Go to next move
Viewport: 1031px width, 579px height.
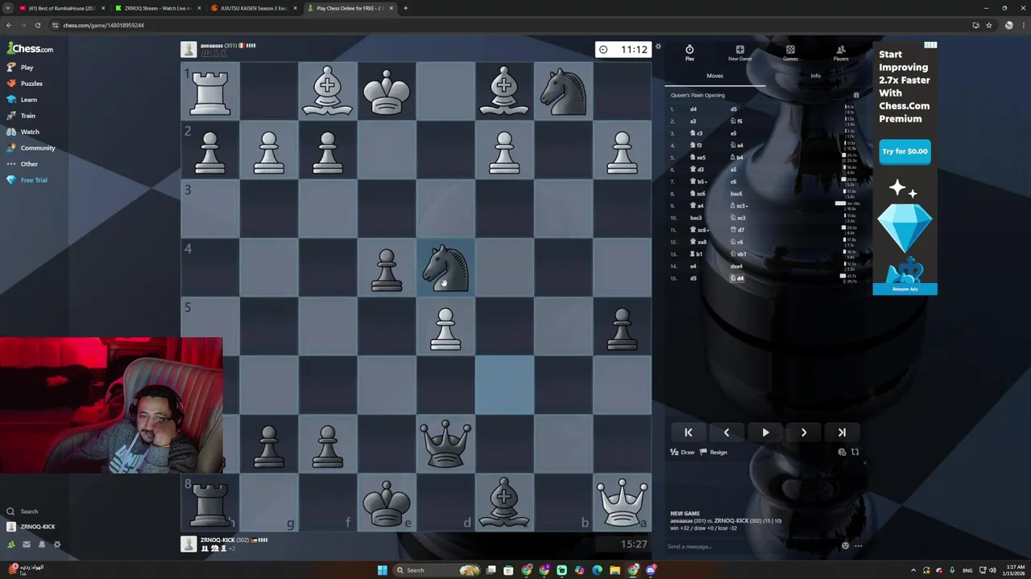coord(804,433)
